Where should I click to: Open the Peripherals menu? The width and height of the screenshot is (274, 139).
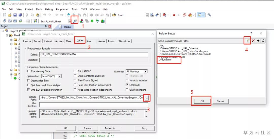pos(62,9)
